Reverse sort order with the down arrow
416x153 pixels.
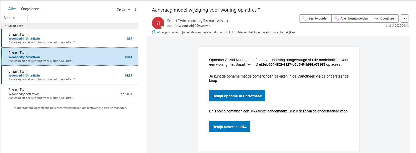point(136,9)
